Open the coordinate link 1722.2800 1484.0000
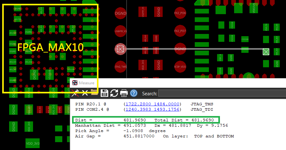This screenshot has width=286, height=150. (x=153, y=104)
